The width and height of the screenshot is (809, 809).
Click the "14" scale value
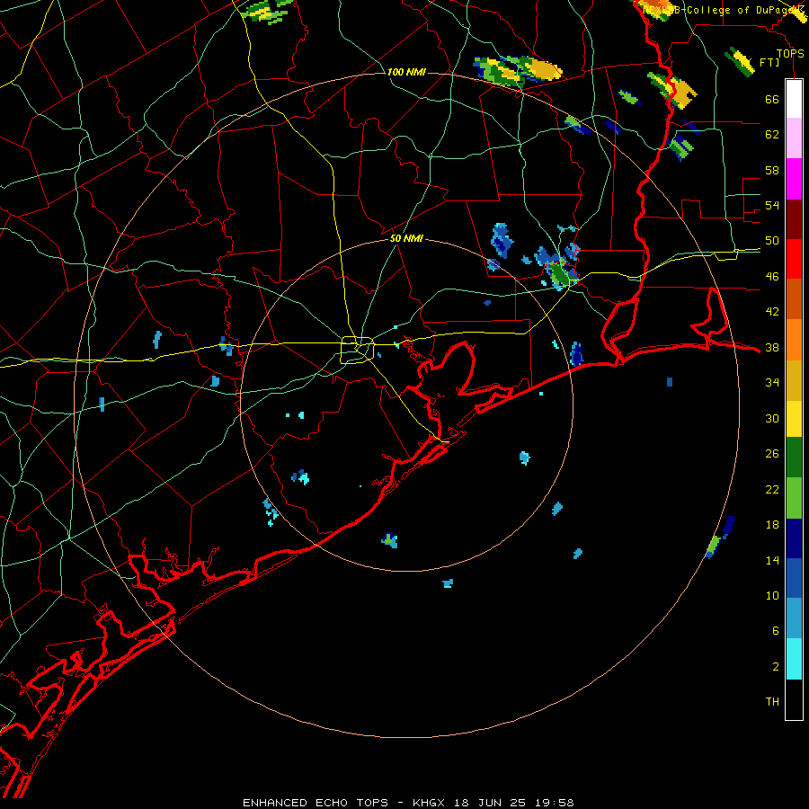(x=772, y=560)
